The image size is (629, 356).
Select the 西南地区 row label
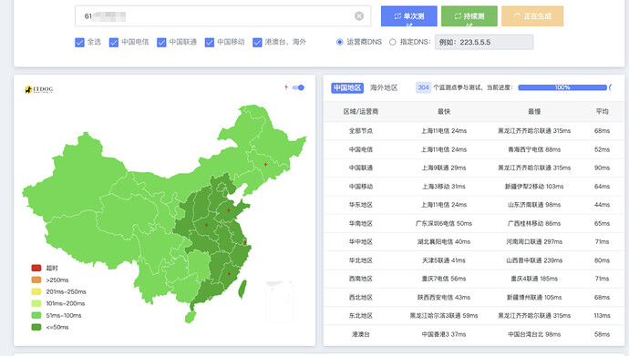point(361,279)
